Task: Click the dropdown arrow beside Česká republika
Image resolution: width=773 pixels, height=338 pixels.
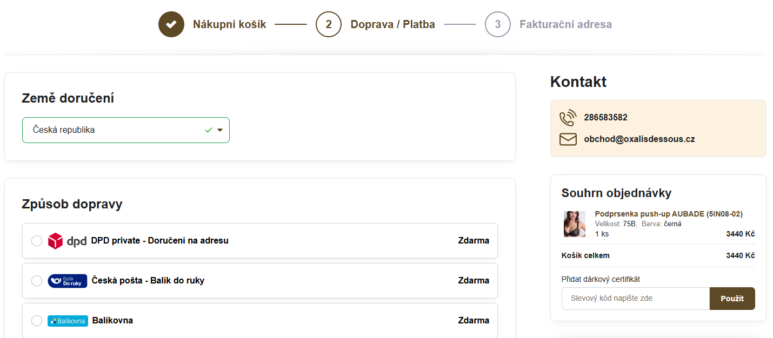Action: [x=220, y=130]
